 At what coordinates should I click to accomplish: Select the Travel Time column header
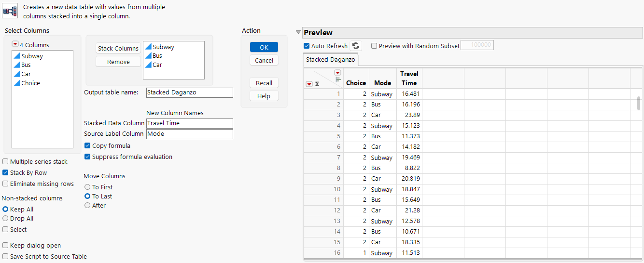(x=409, y=78)
